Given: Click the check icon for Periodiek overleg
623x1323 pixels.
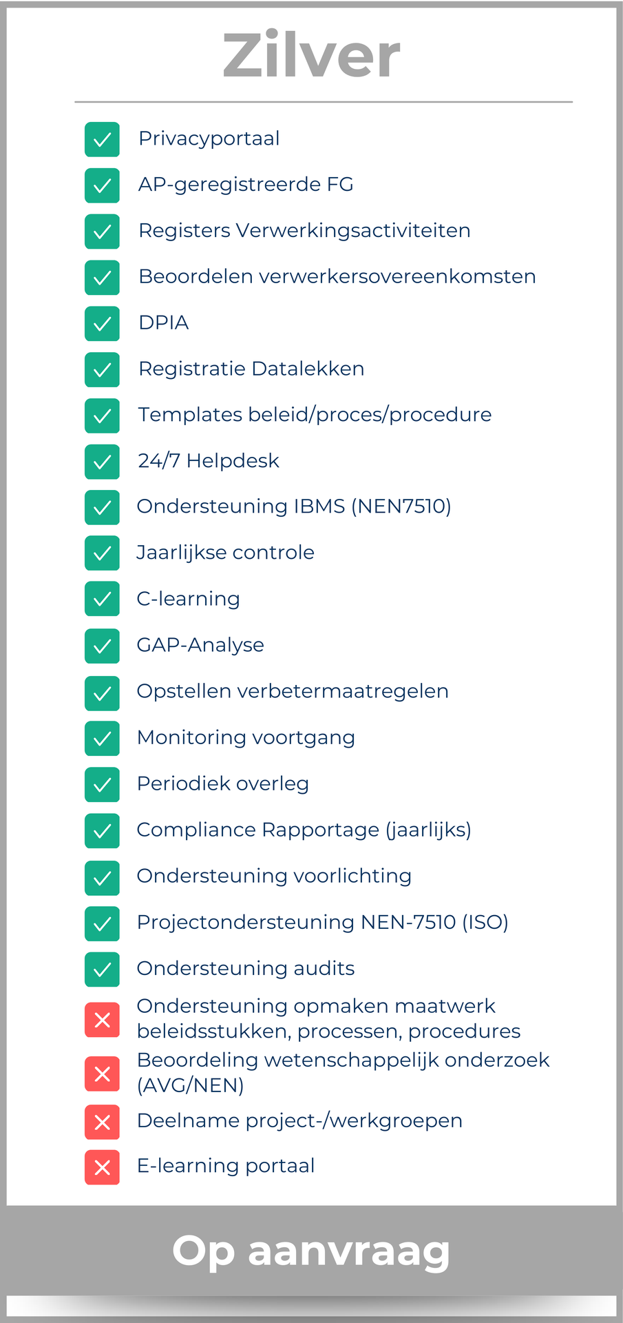Looking at the screenshot, I should coord(102,784).
